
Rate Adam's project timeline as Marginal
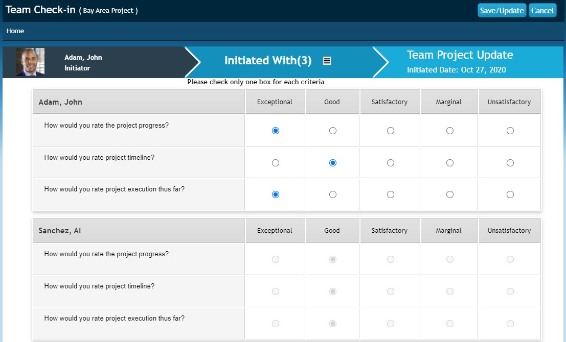click(450, 163)
